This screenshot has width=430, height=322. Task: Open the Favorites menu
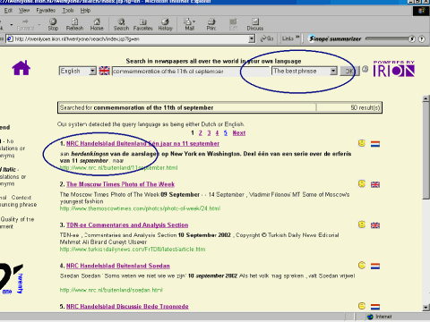tap(46, 11)
